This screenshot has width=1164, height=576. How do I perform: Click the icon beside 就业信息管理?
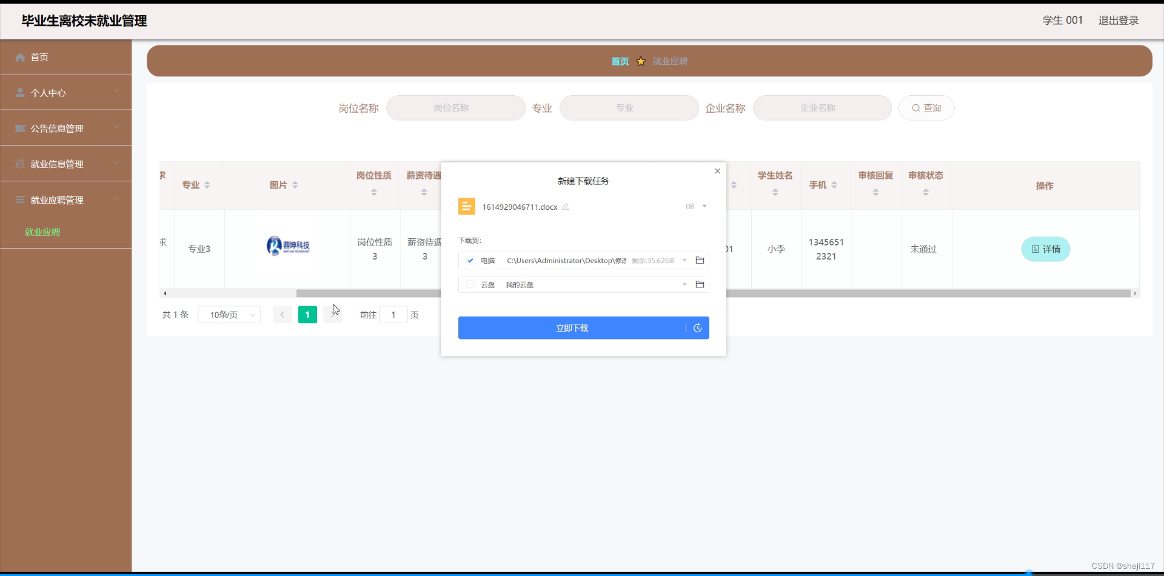click(x=20, y=163)
